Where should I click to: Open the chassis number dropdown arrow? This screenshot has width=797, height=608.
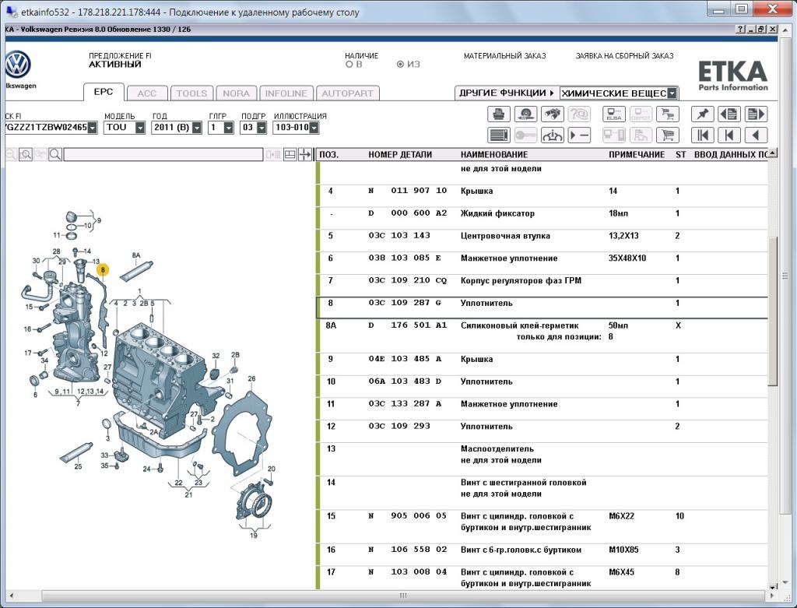point(92,128)
